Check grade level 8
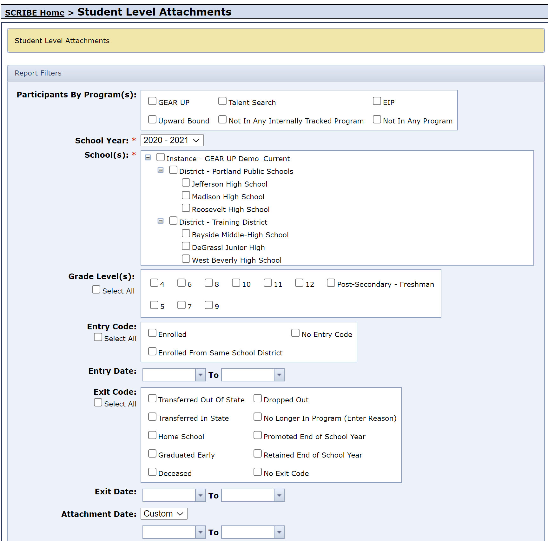Screen dimensions: 548x541 pos(209,283)
